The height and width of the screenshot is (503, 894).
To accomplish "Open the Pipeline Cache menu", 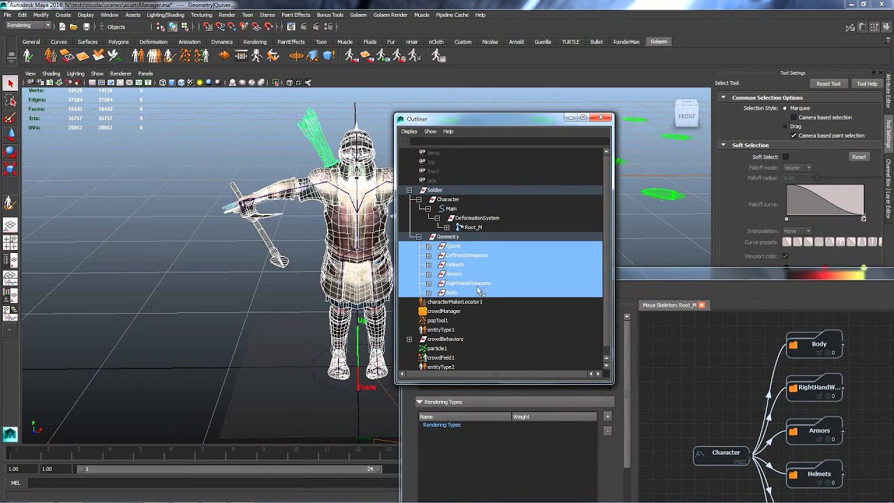I will click(452, 15).
